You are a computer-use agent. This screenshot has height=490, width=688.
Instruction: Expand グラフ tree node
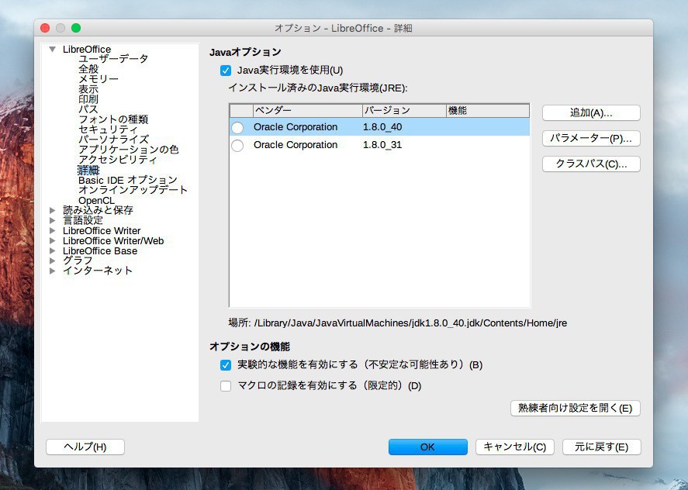[x=53, y=261]
